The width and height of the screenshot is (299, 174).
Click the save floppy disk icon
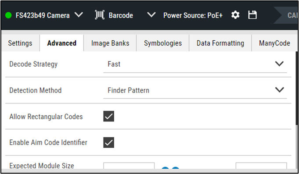252,15
